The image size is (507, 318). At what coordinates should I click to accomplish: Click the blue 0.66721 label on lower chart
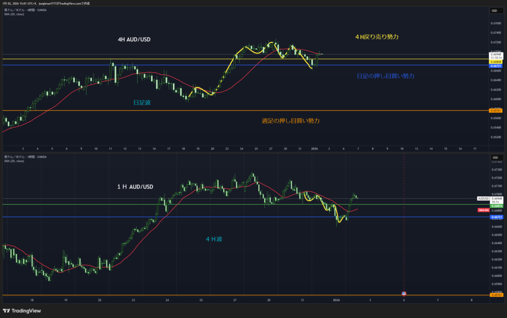pyautogui.click(x=496, y=217)
